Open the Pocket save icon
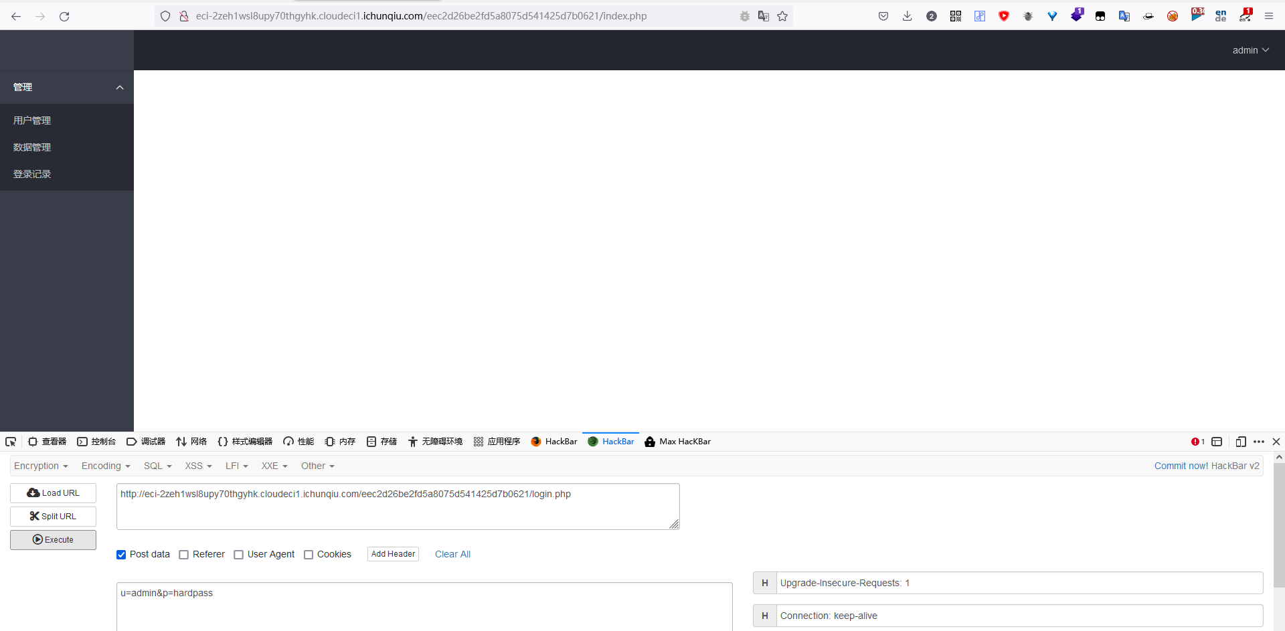This screenshot has width=1285, height=631. 883,16
